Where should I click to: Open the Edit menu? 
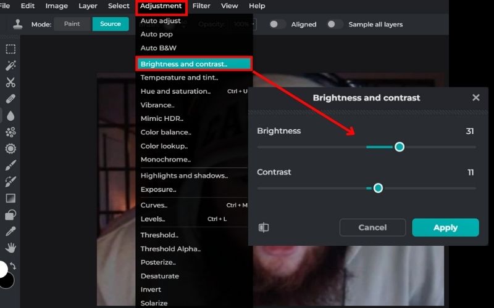pyautogui.click(x=28, y=6)
